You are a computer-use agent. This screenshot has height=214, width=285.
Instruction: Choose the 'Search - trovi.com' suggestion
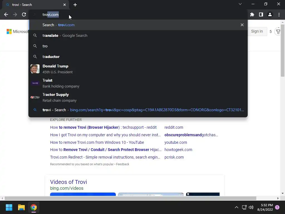(x=138, y=25)
